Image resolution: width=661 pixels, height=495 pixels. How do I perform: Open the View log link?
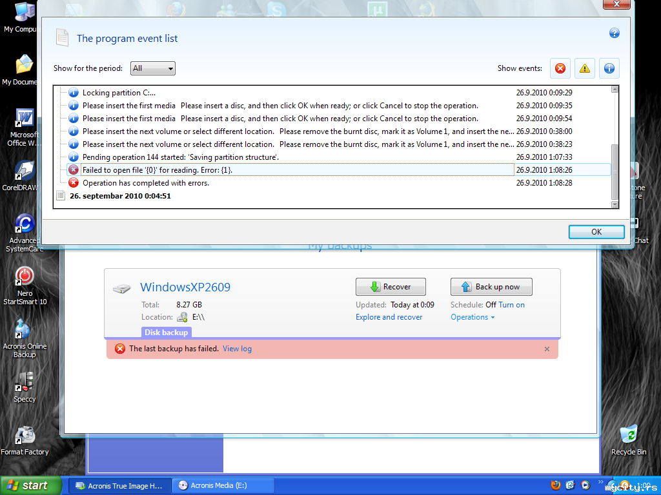point(237,349)
